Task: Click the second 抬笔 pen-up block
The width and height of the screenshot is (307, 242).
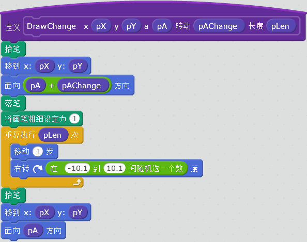Action: (13, 195)
